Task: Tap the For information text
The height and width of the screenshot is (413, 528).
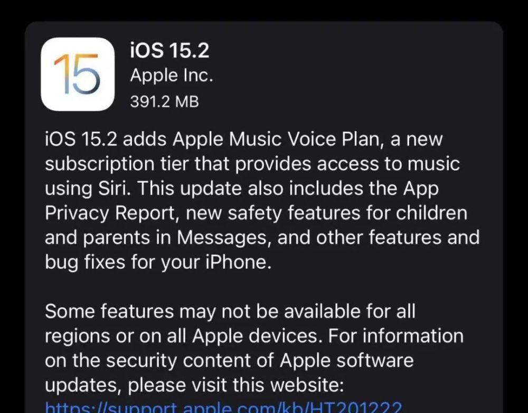Action: coord(395,336)
